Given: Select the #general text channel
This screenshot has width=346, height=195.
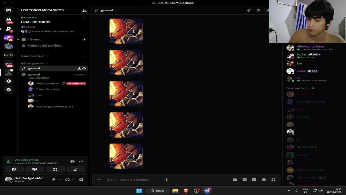Looking at the screenshot, I should tap(54, 69).
